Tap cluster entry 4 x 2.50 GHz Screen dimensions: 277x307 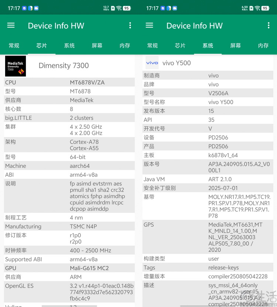click(x=86, y=127)
